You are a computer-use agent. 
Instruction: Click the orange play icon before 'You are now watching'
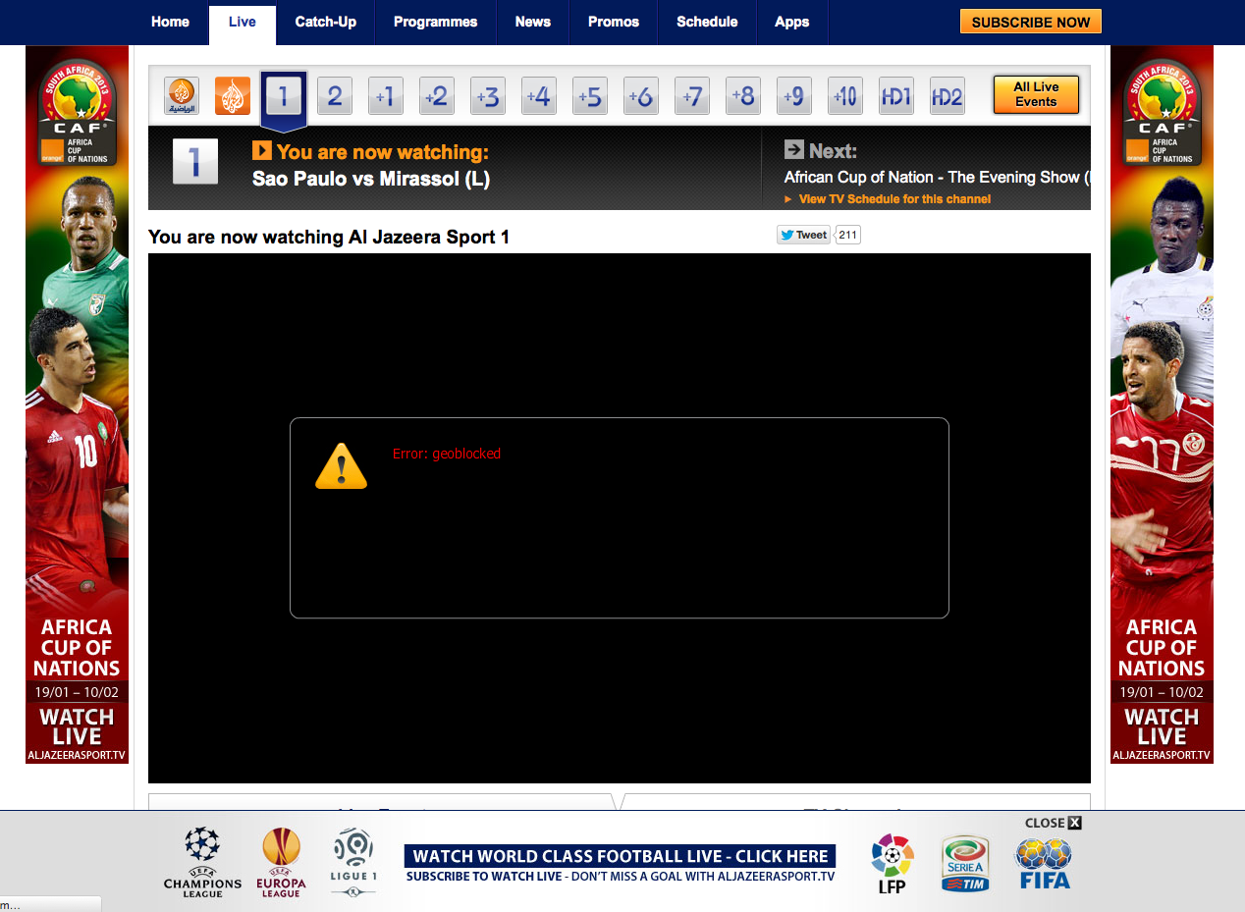[262, 150]
